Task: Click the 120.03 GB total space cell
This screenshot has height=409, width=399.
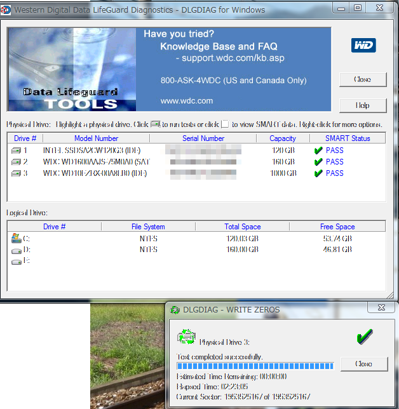Action: (x=243, y=239)
